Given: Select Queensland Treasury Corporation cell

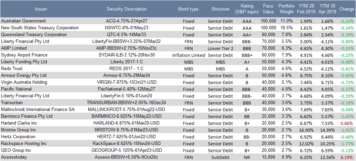Looking at the screenshot, I should [x=34, y=35].
